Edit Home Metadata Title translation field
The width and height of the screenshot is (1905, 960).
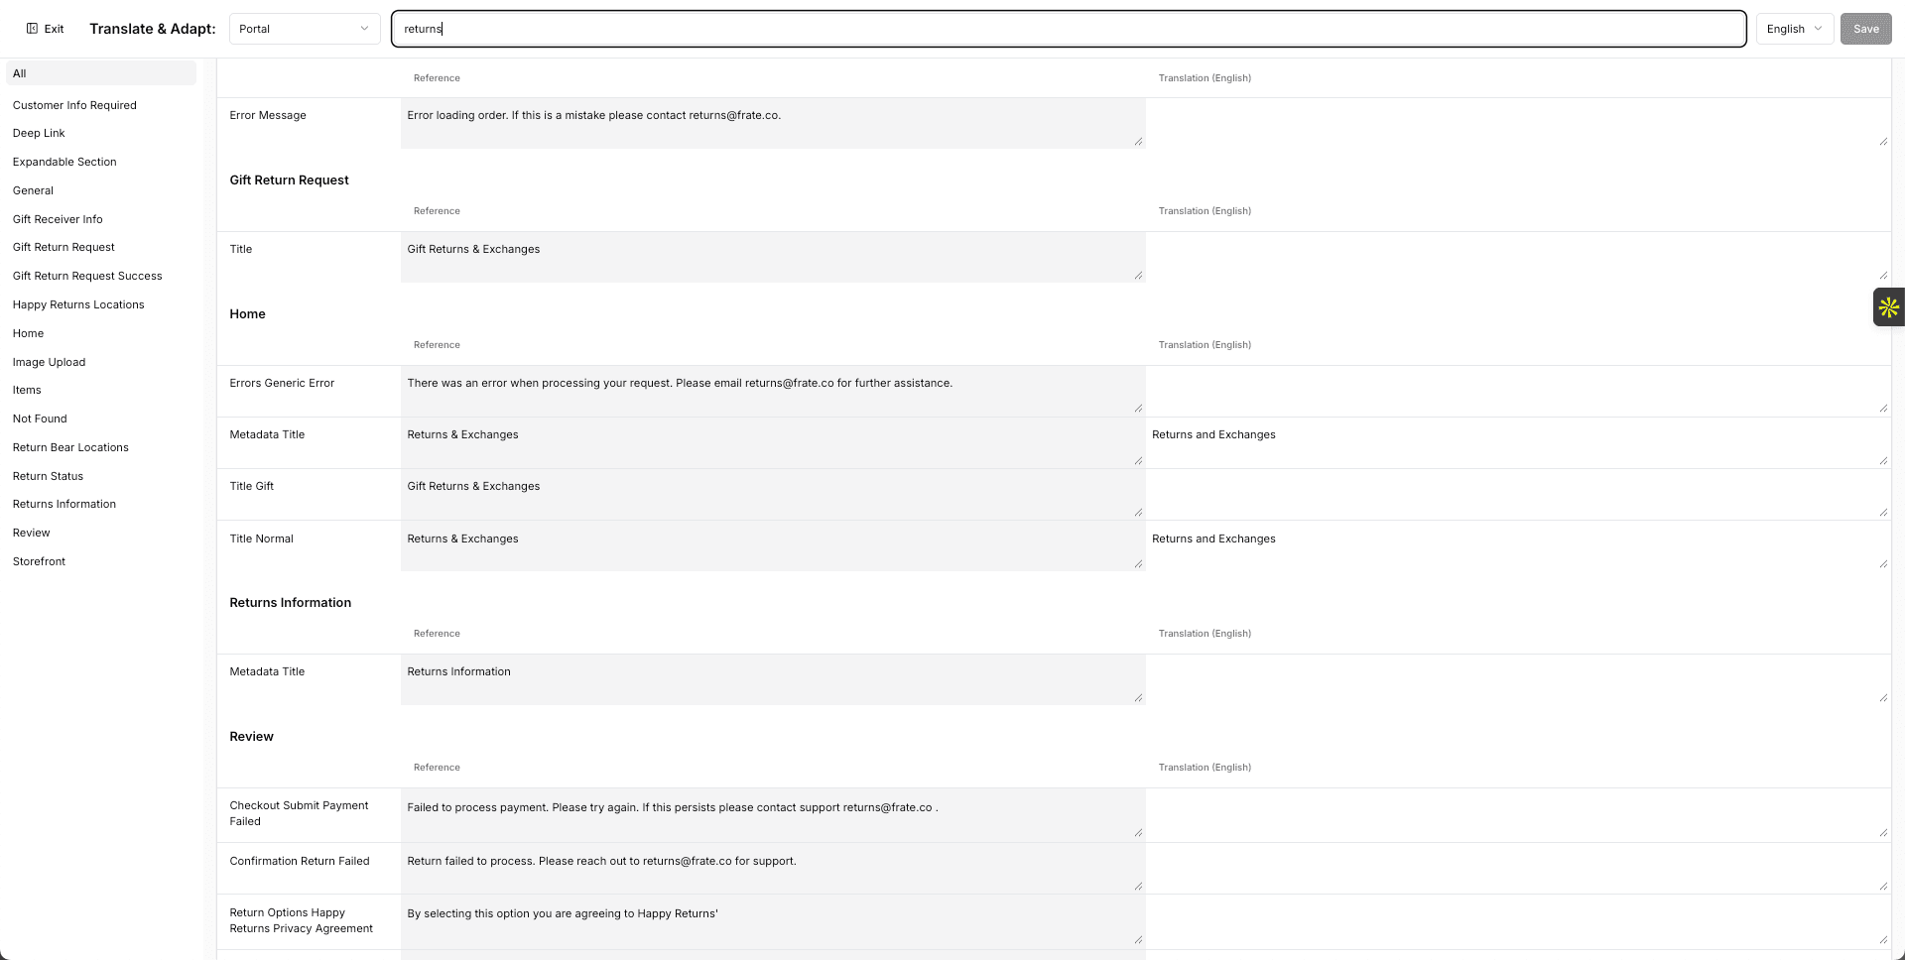[x=1516, y=442]
